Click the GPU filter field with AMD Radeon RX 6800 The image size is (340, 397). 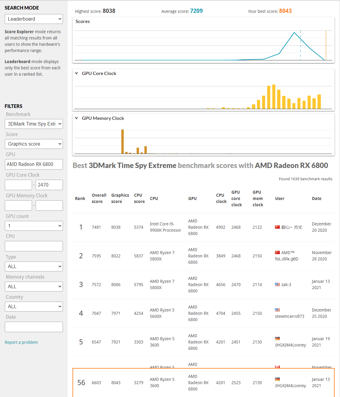pos(34,164)
